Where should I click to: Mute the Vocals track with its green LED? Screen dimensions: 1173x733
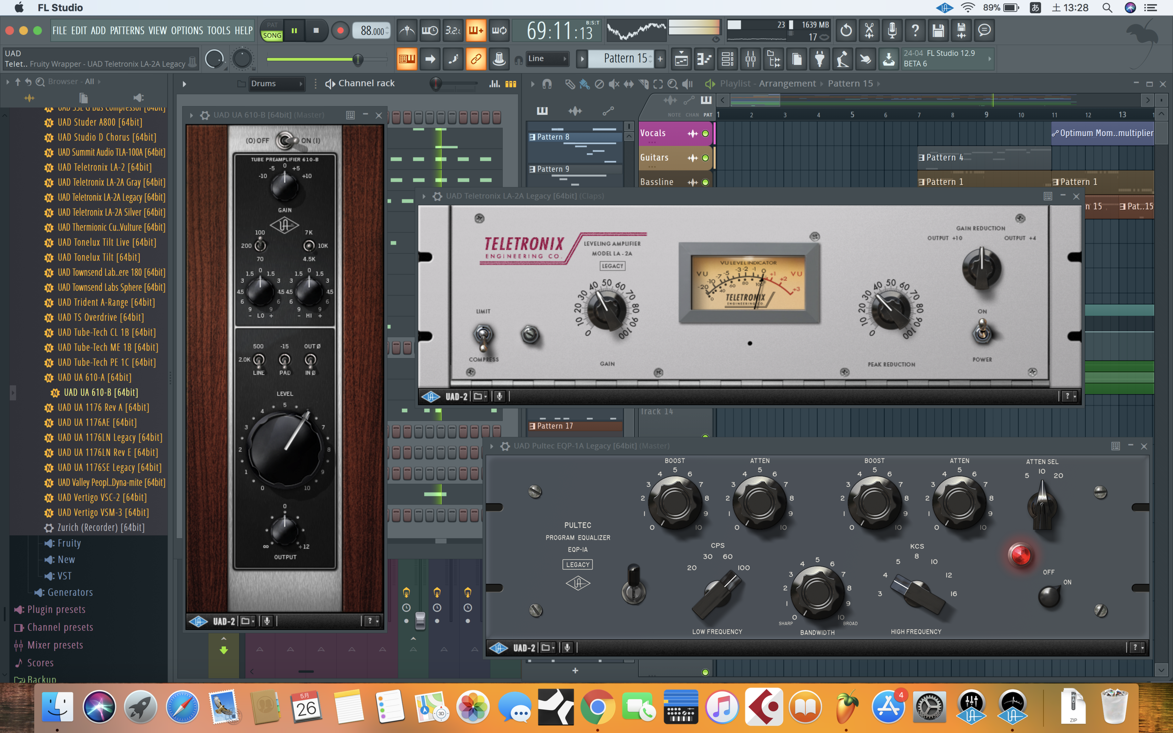point(705,133)
